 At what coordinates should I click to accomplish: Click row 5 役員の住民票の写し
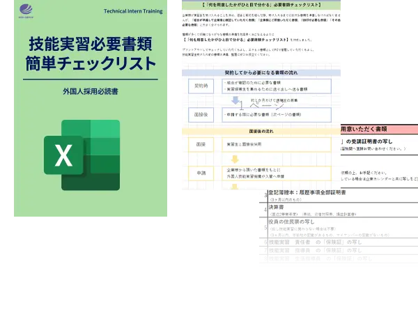coord(339,228)
